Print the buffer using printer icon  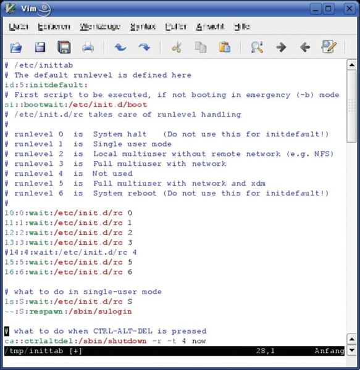coord(88,47)
